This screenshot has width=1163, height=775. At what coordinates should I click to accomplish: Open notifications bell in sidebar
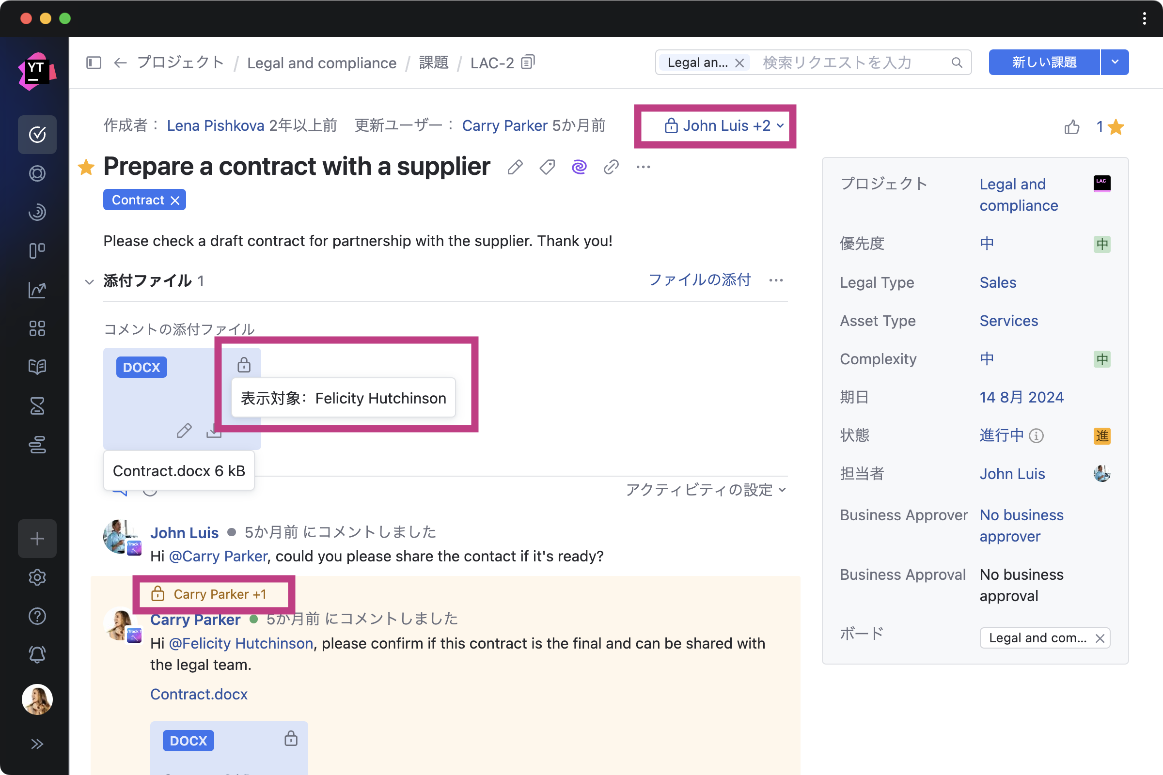coord(37,654)
